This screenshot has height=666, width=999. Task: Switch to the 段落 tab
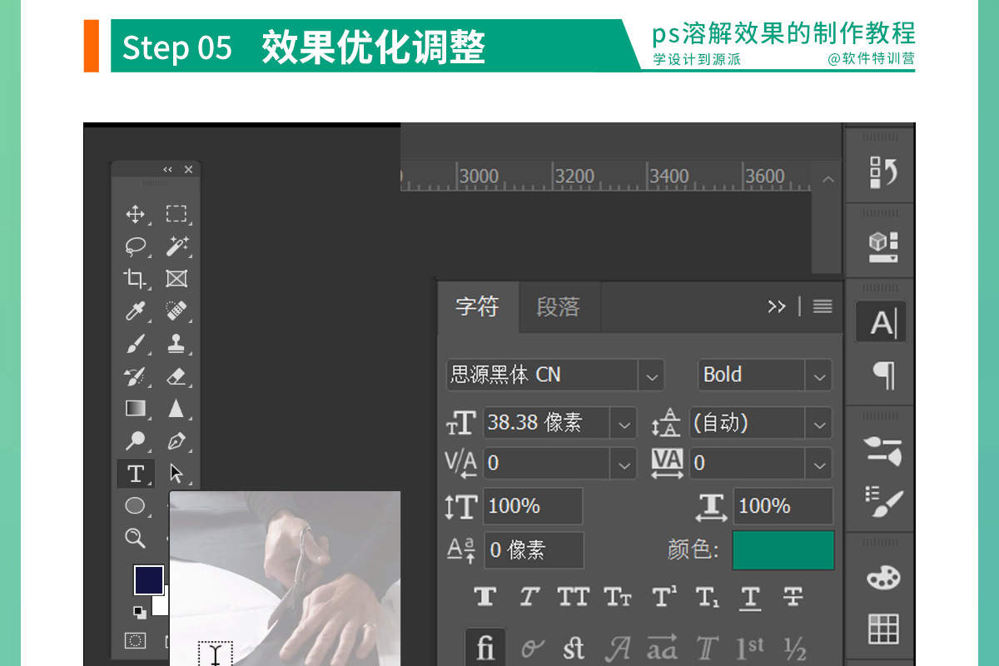pos(558,307)
